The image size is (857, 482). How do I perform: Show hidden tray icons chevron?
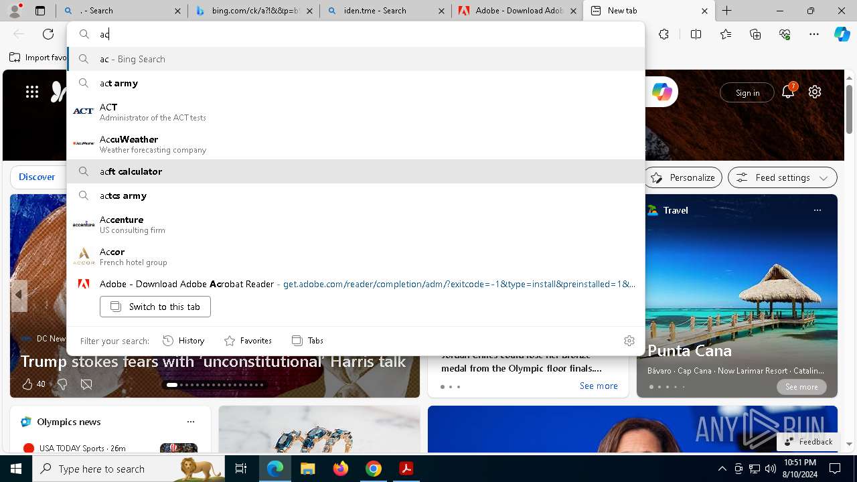click(x=722, y=469)
